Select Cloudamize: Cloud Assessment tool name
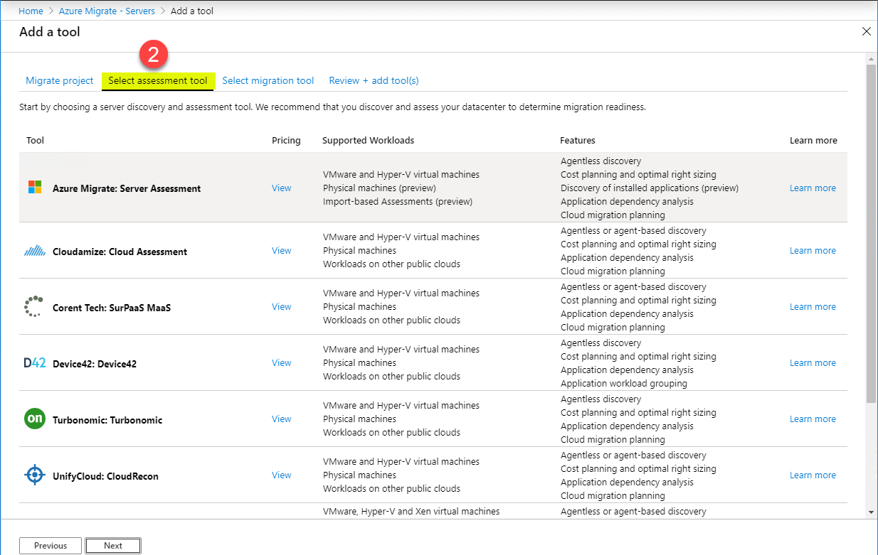This screenshot has width=878, height=555. [120, 252]
